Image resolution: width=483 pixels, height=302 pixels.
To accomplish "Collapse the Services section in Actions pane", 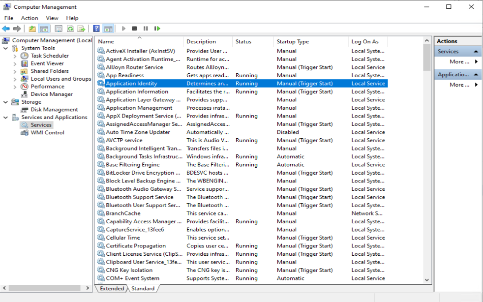I will (476, 52).
